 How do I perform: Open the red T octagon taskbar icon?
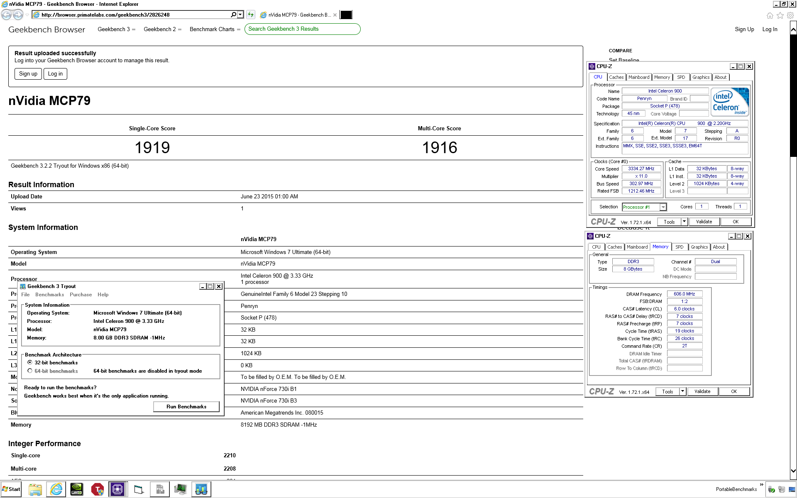(x=98, y=489)
